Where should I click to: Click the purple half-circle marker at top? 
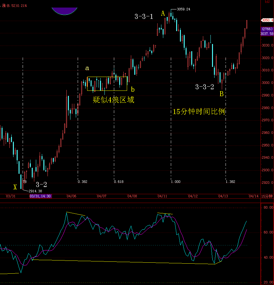64,11
